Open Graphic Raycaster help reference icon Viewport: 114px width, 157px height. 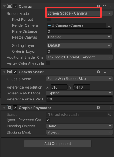tap(98, 108)
